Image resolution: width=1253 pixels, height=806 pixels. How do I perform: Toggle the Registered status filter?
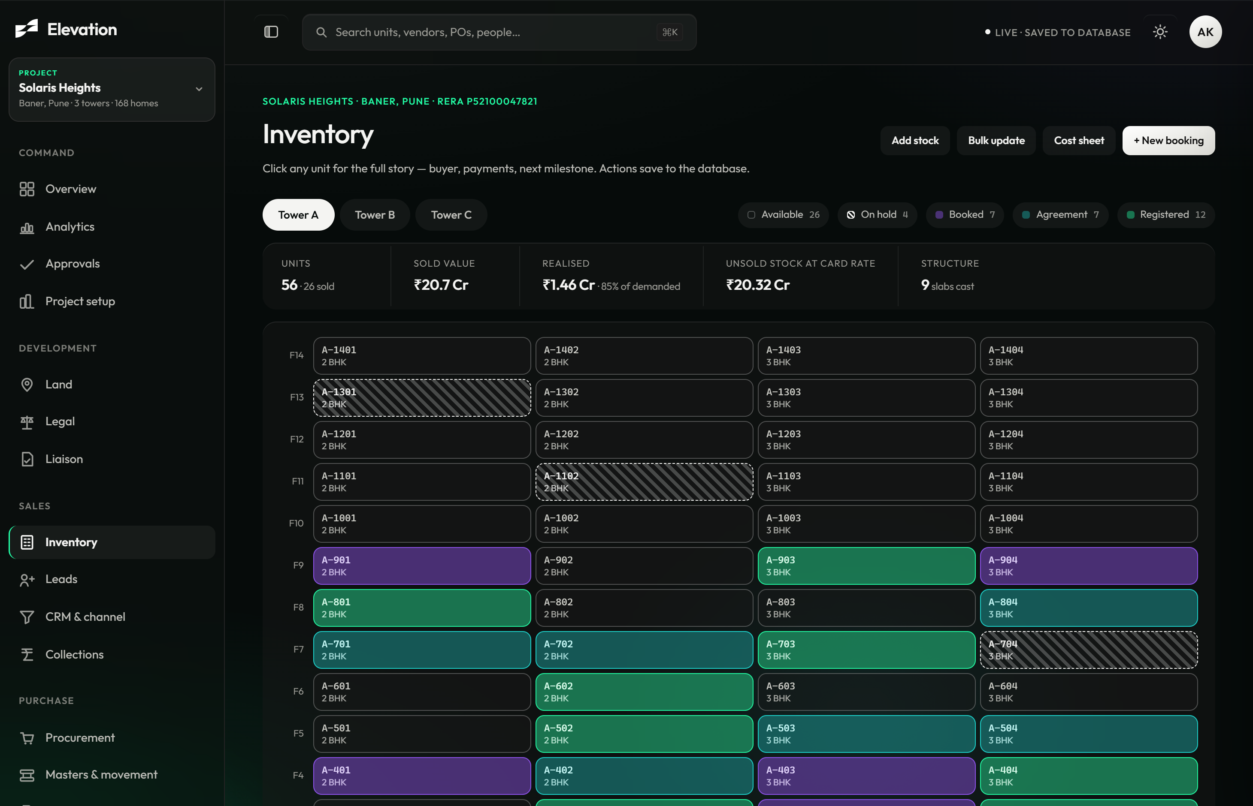click(1165, 215)
